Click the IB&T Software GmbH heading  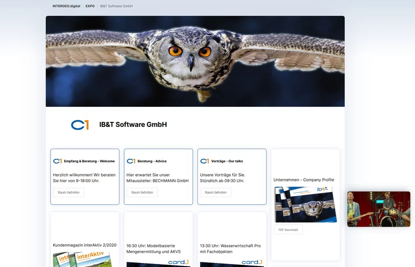tap(133, 124)
